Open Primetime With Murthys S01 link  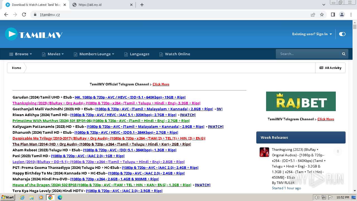tap(101, 121)
